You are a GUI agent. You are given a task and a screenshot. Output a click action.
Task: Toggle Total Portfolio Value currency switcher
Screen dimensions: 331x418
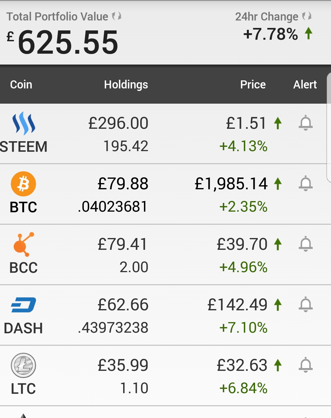point(117,16)
